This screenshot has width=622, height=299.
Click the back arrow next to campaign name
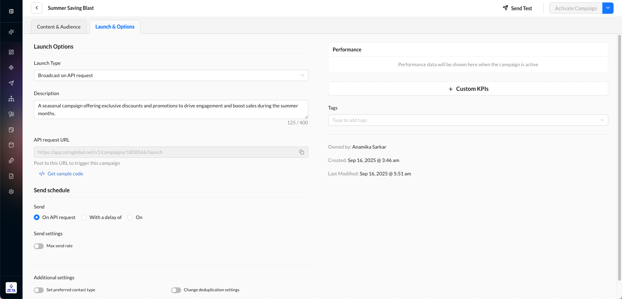pos(37,8)
